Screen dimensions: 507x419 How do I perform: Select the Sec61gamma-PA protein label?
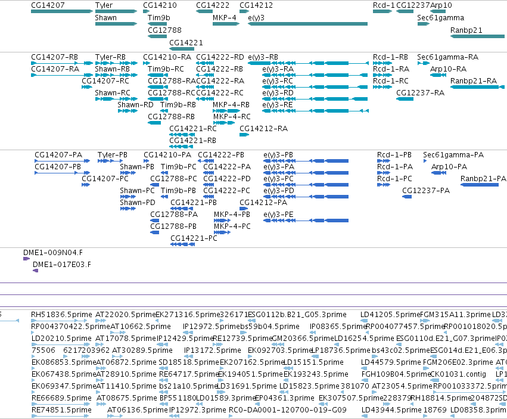pos(453,155)
